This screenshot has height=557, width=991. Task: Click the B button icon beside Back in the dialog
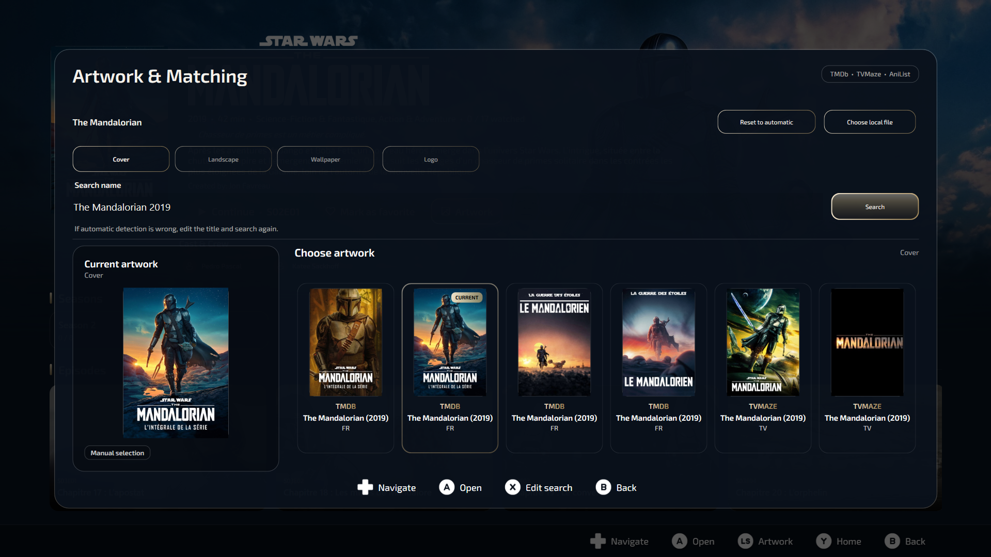(603, 487)
